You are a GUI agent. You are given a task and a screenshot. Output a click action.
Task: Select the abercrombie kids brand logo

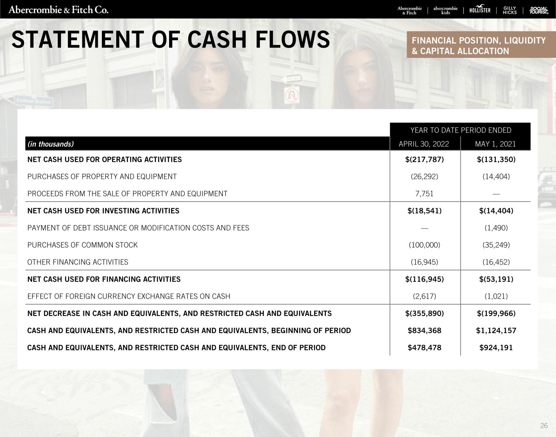click(x=445, y=11)
